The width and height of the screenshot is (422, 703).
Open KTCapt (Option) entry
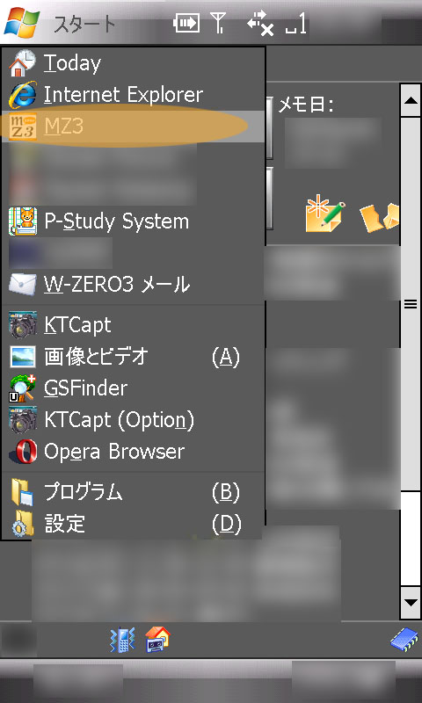133,420
